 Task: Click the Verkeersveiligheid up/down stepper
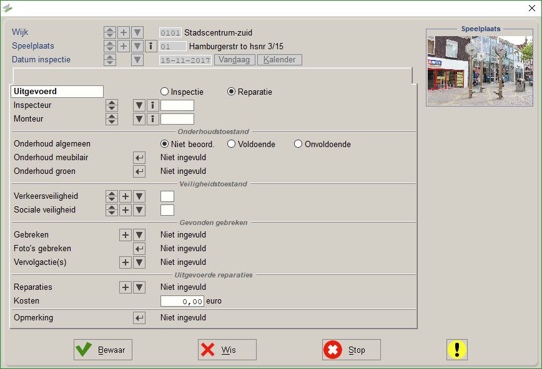click(x=112, y=196)
